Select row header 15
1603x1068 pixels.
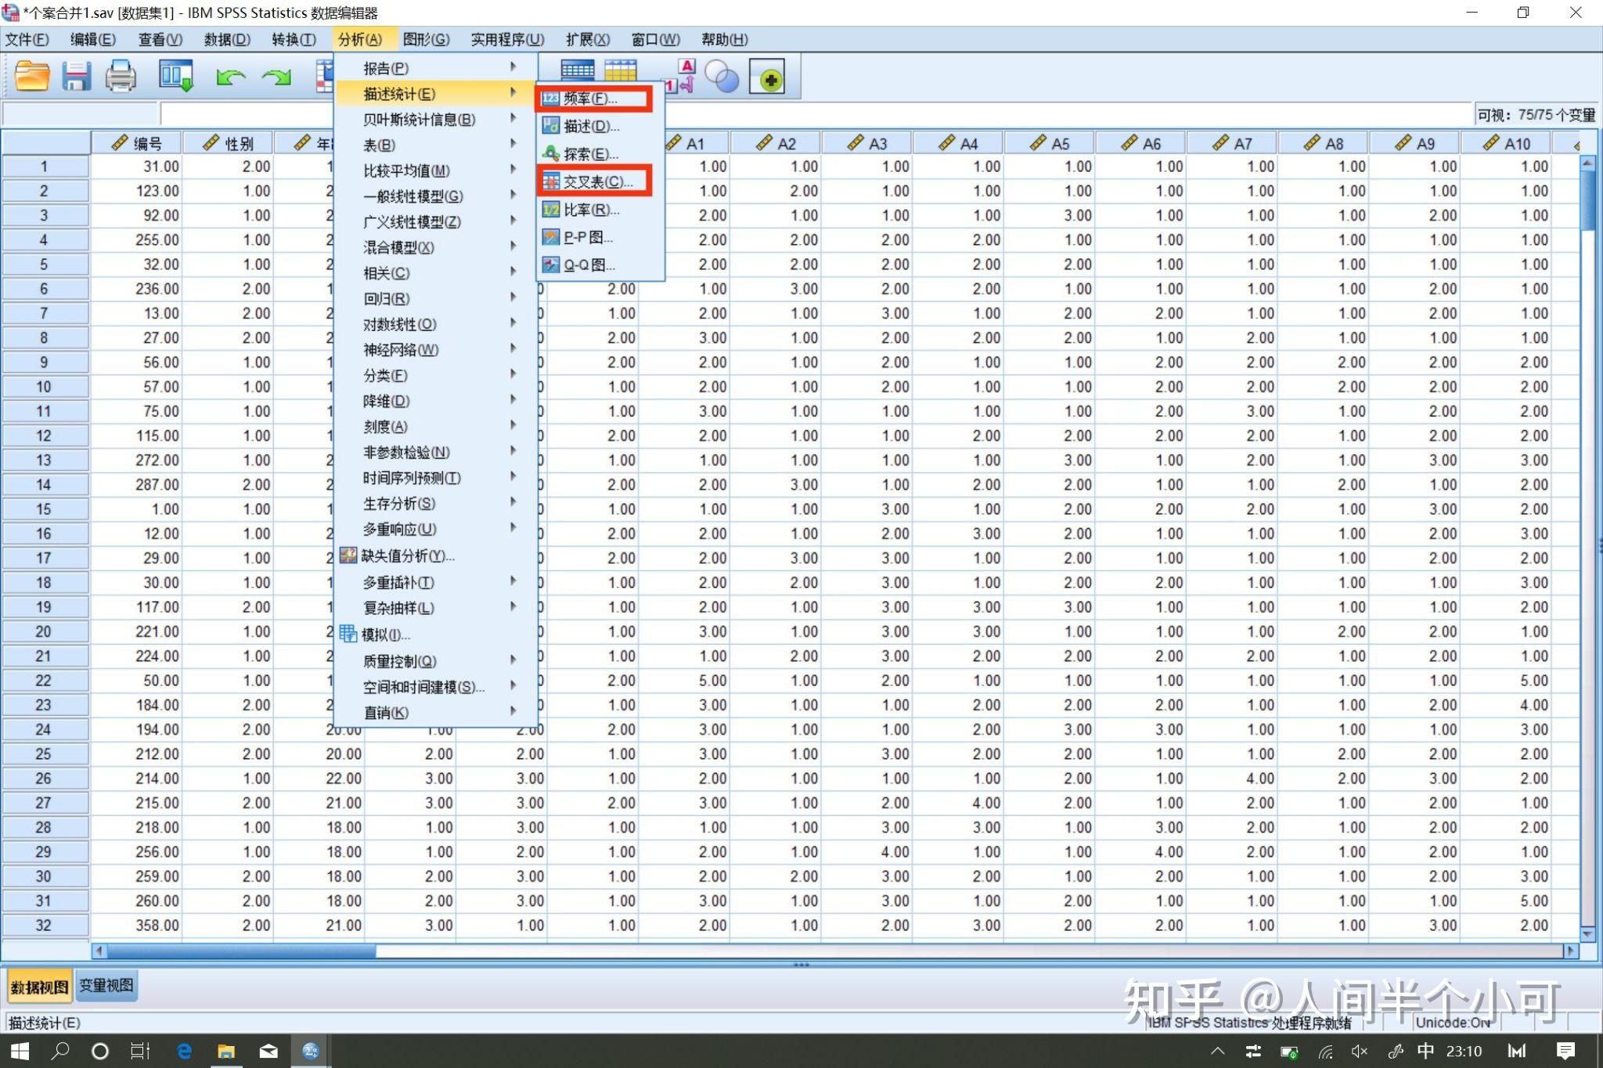tap(45, 509)
